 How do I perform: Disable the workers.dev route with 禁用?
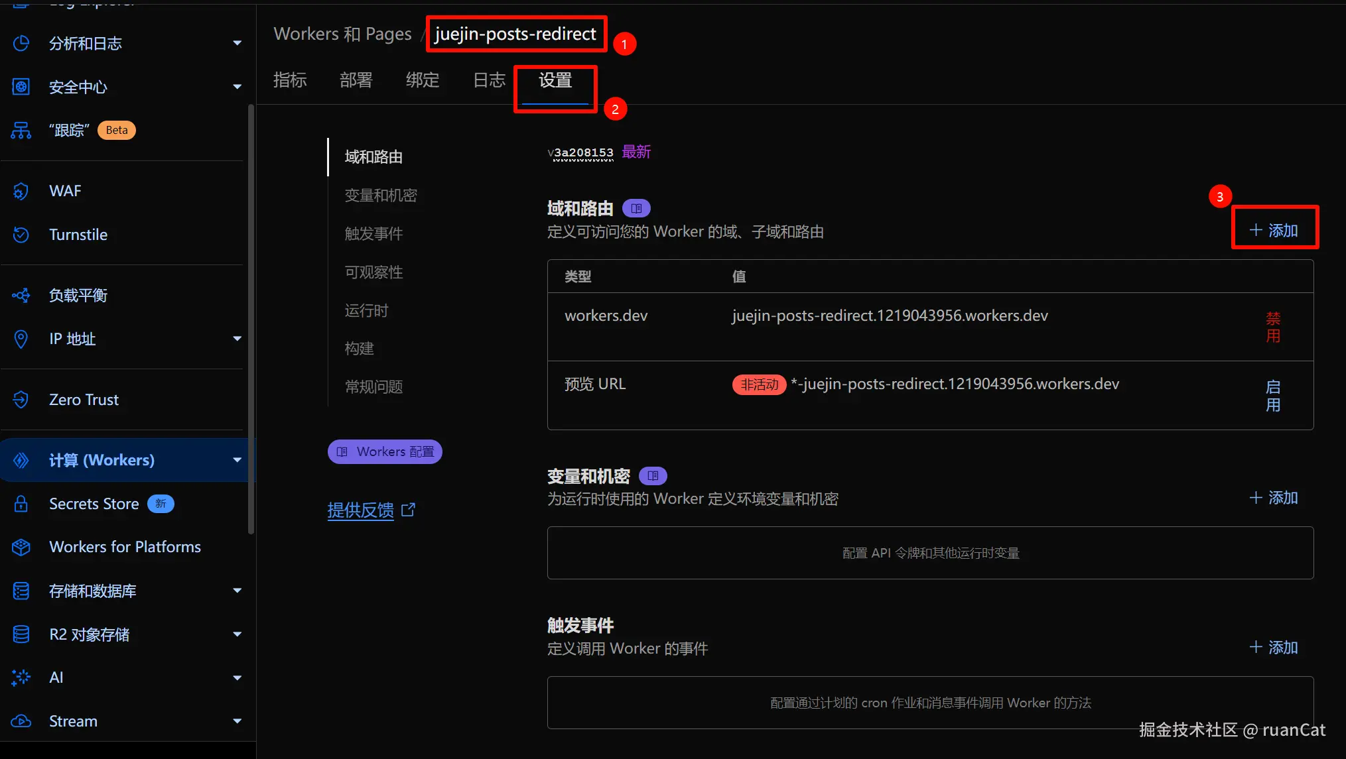(x=1272, y=327)
